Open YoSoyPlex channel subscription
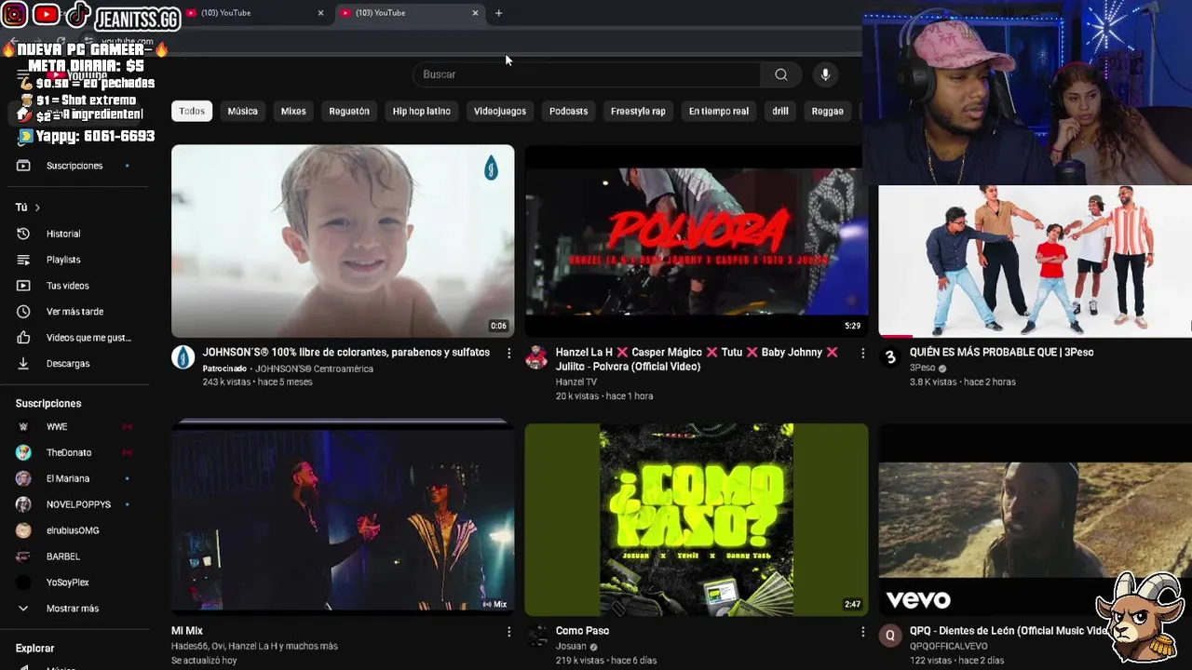 pos(67,583)
